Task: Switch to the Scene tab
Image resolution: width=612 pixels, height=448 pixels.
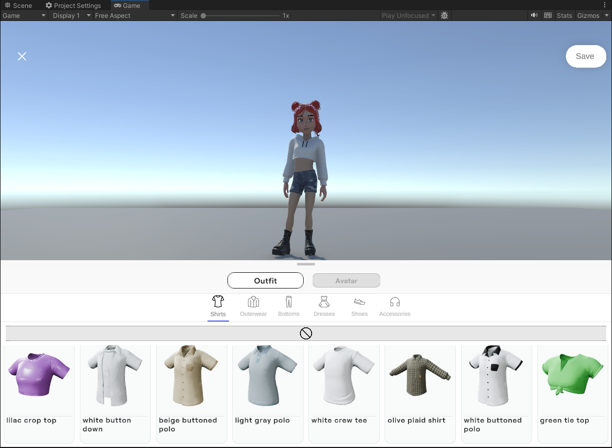Action: click(19, 5)
